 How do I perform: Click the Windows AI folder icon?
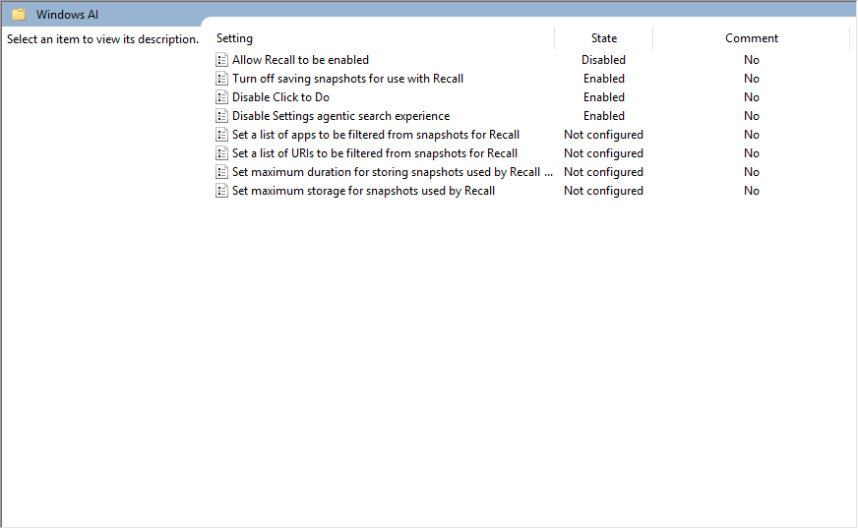[x=19, y=15]
